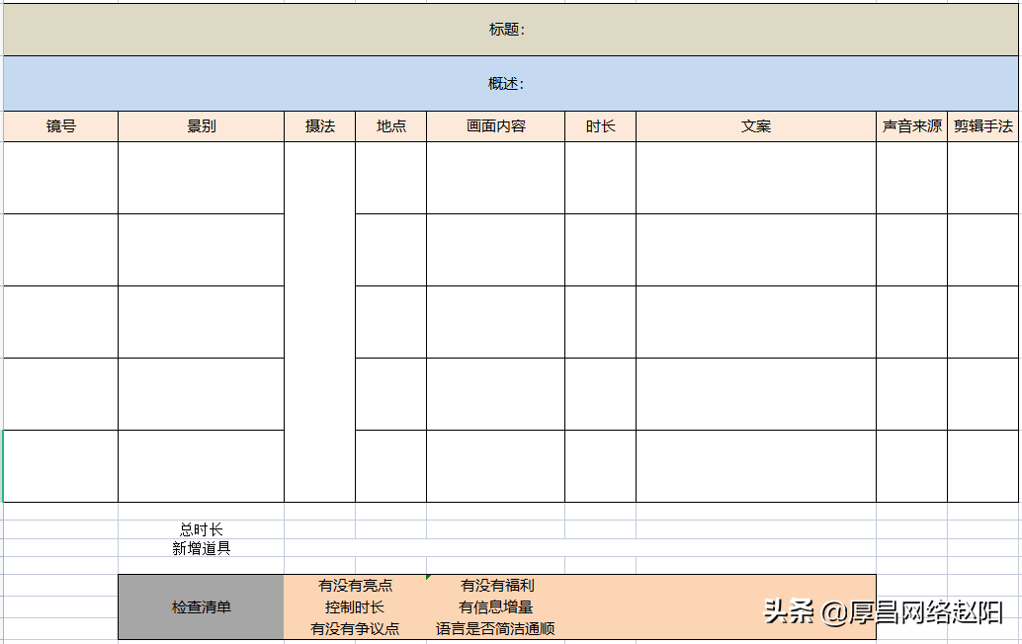Viewport: 1022px width, 644px height.
Task: Select the 标题: title cell
Action: [x=510, y=30]
